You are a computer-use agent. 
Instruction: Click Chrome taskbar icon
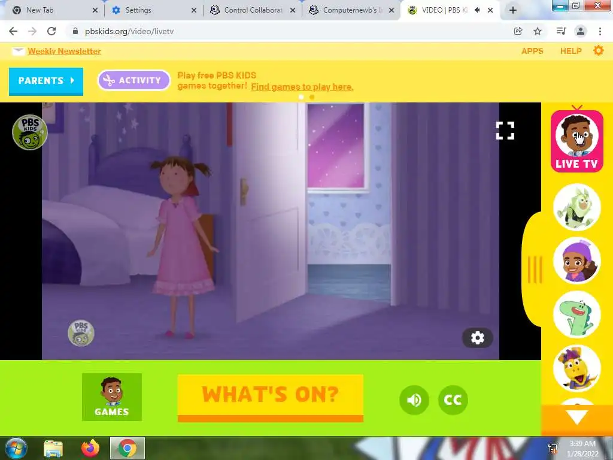[128, 448]
